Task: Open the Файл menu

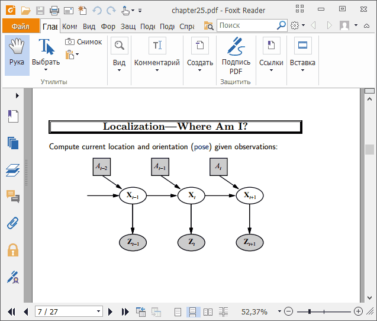Action: click(21, 26)
